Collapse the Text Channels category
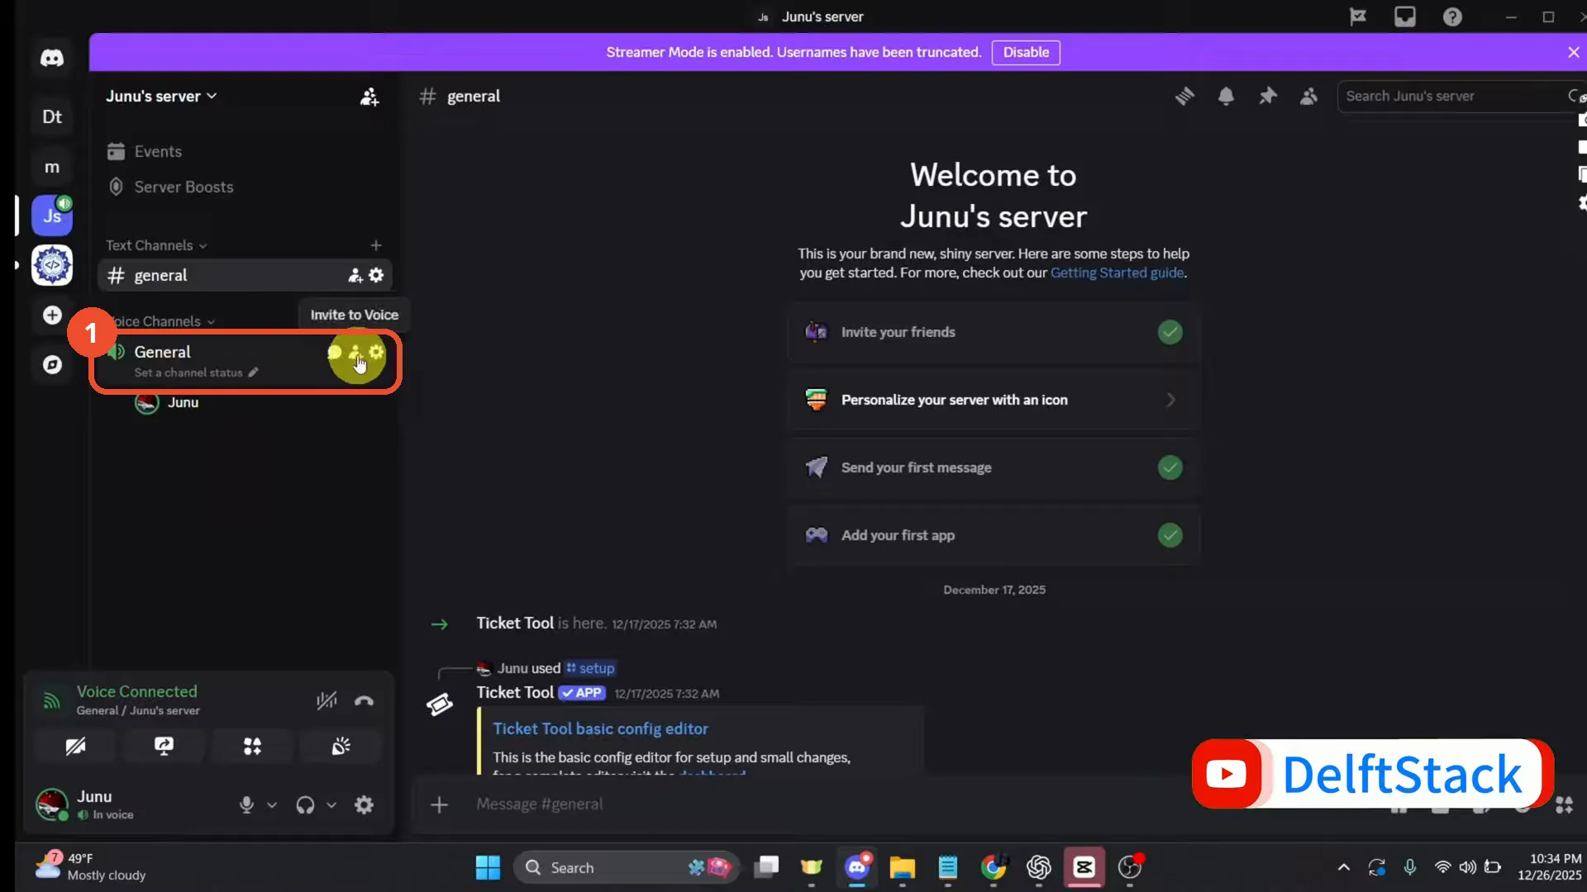This screenshot has height=892, width=1587. point(156,245)
